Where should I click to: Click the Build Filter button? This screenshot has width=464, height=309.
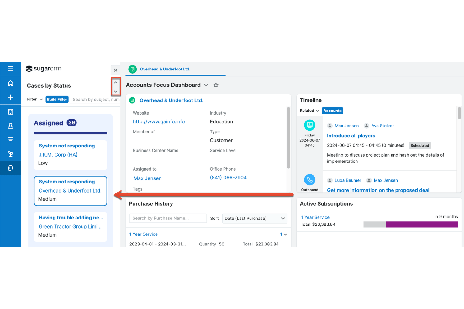(57, 100)
